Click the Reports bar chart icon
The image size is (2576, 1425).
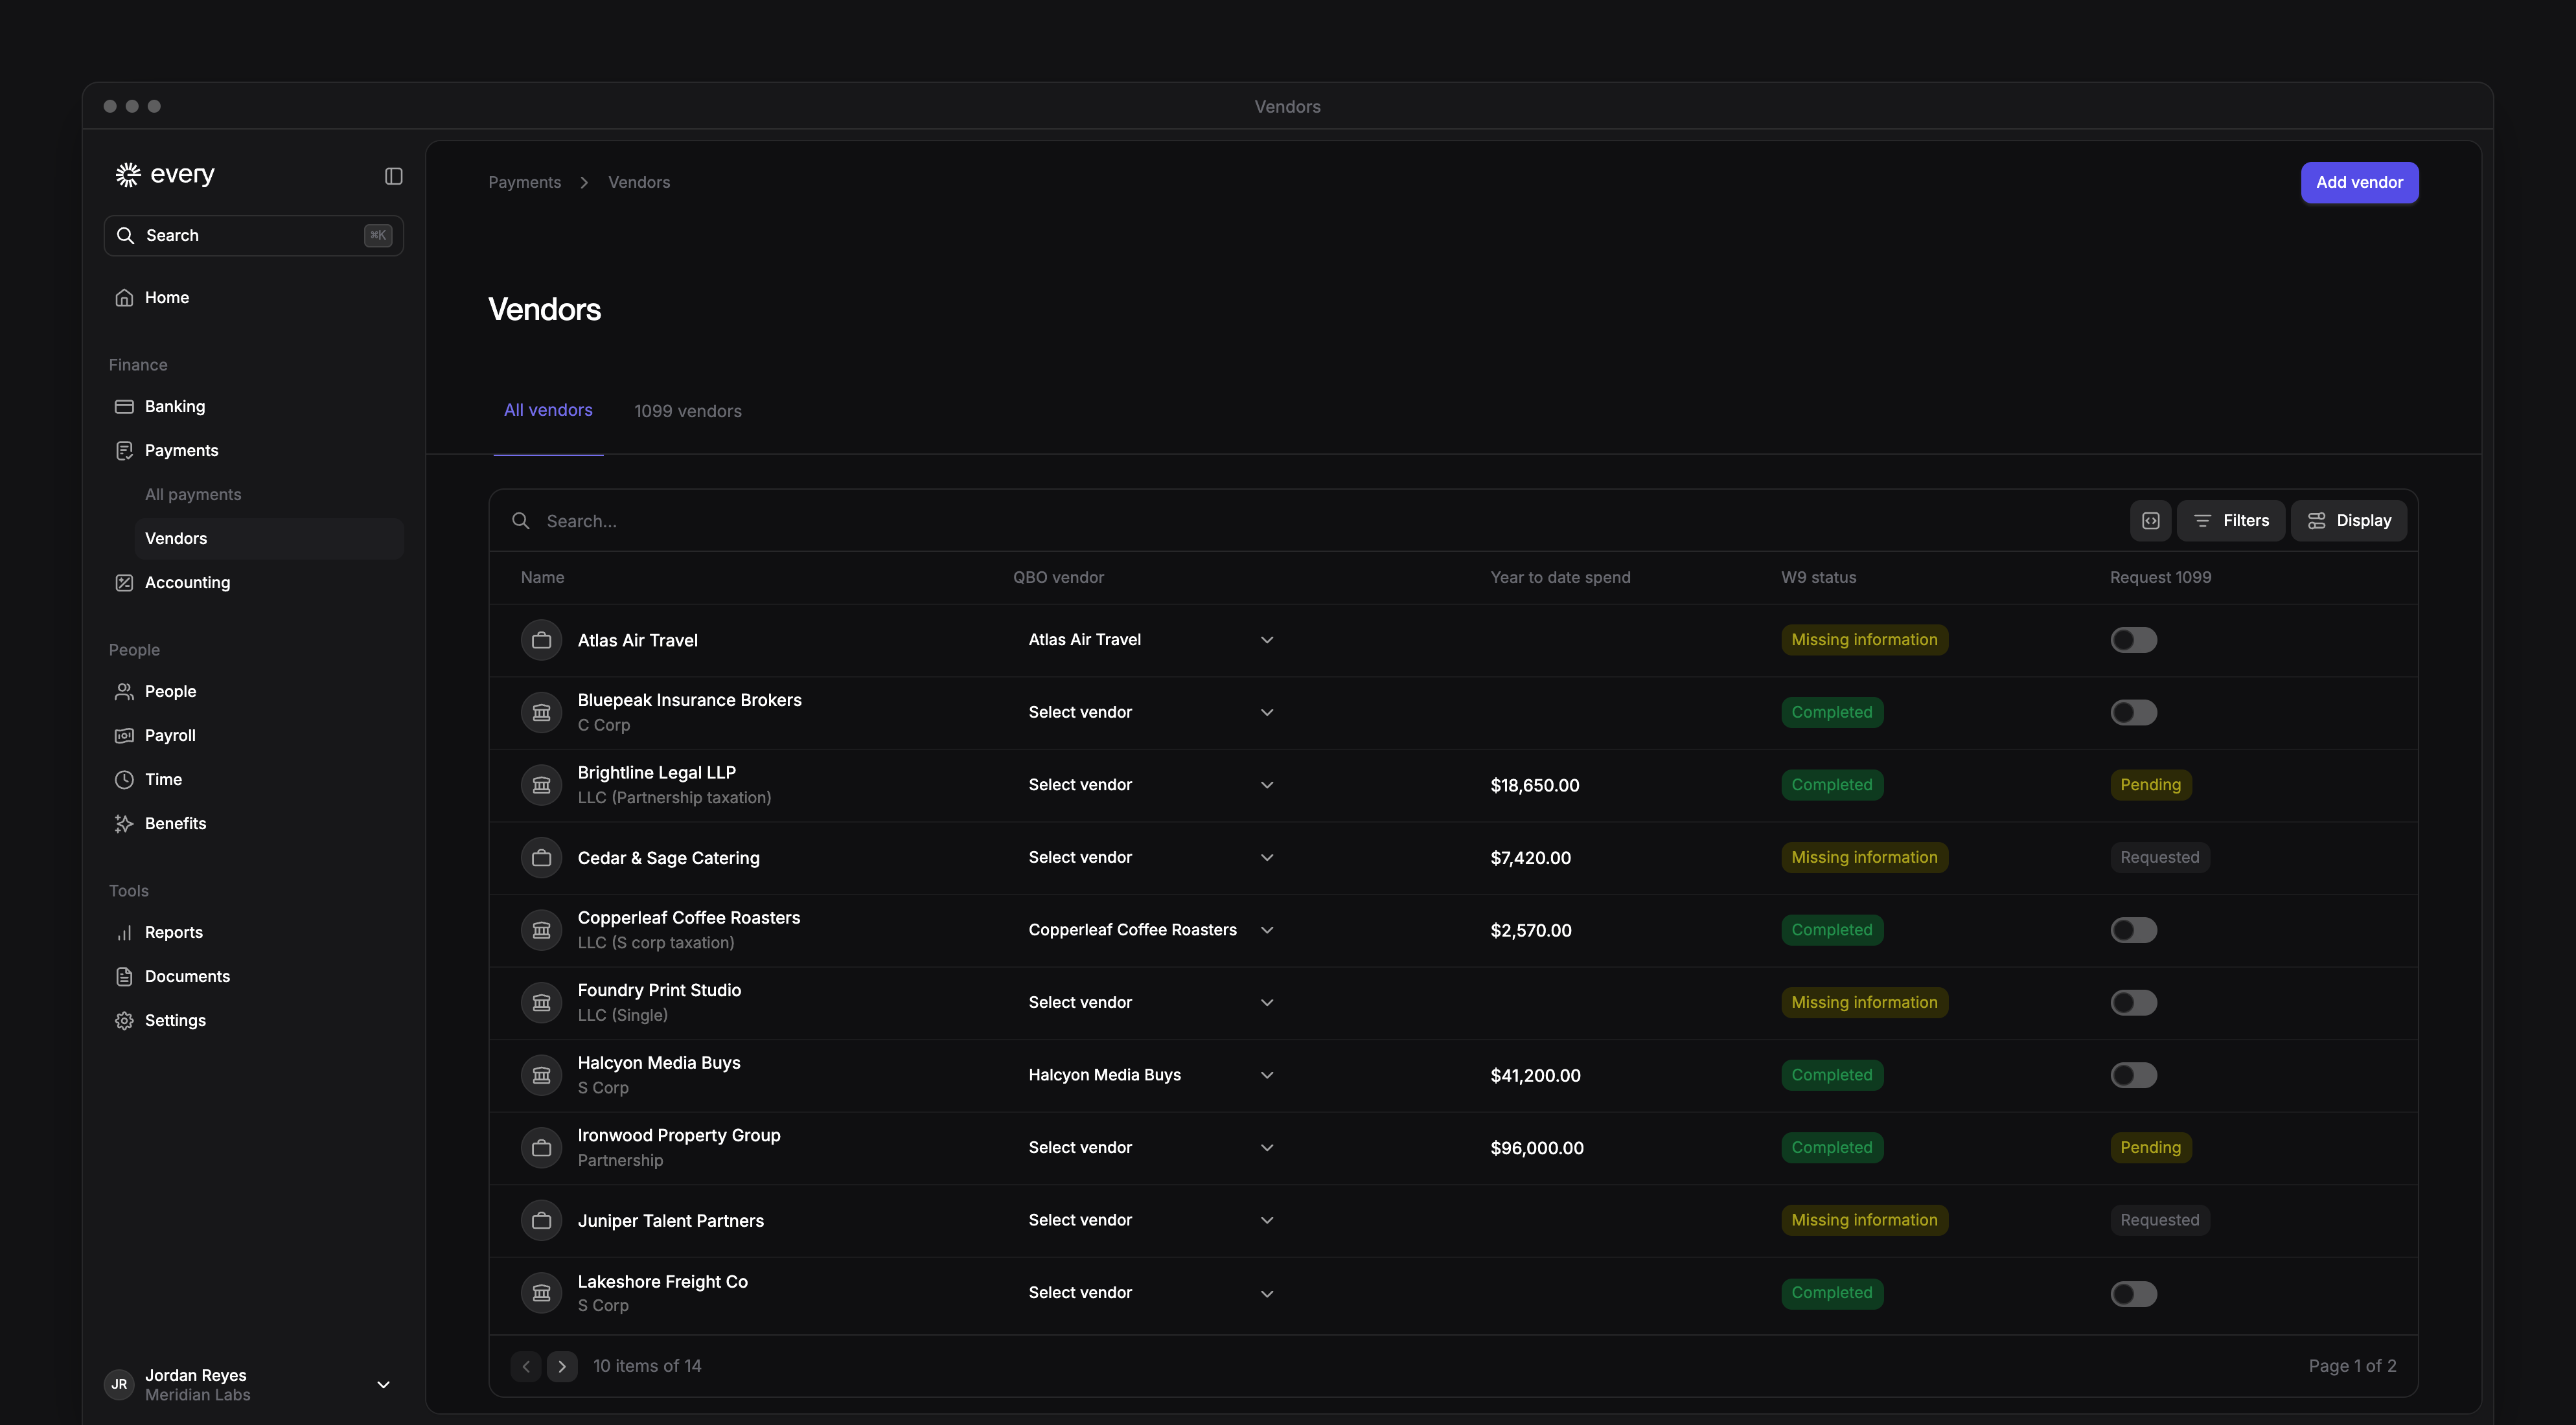(124, 933)
